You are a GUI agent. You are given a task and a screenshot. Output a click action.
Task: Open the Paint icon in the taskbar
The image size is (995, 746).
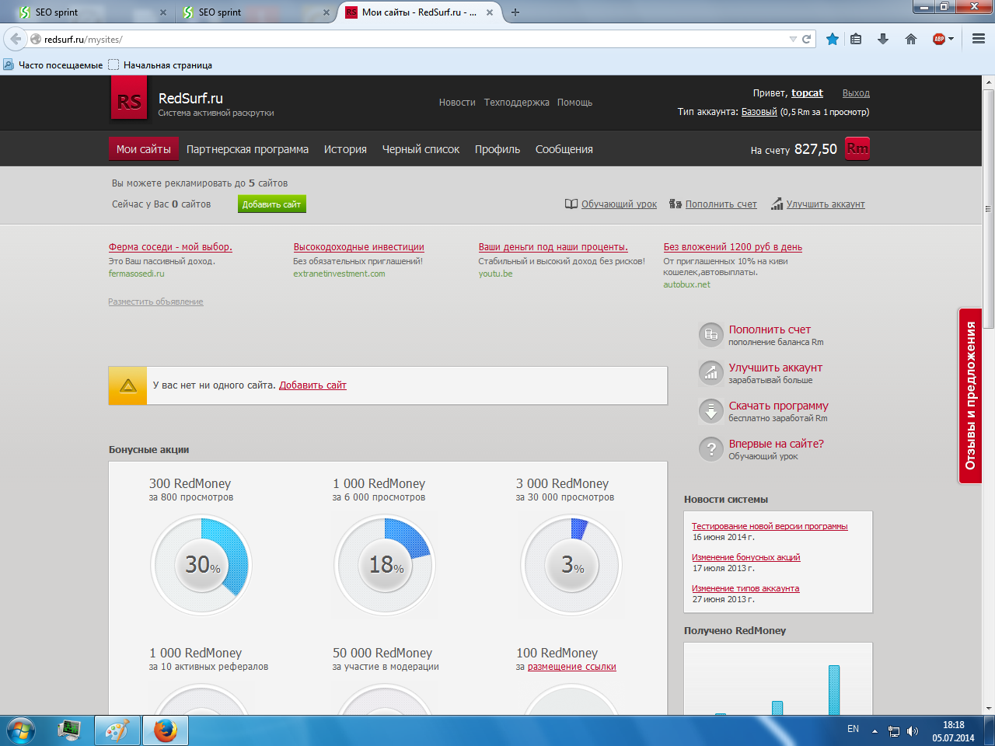pos(117,730)
